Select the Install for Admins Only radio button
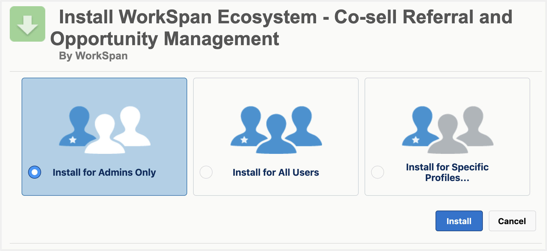 pos(35,172)
